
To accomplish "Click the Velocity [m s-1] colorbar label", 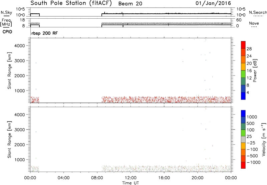I will [264, 139].
